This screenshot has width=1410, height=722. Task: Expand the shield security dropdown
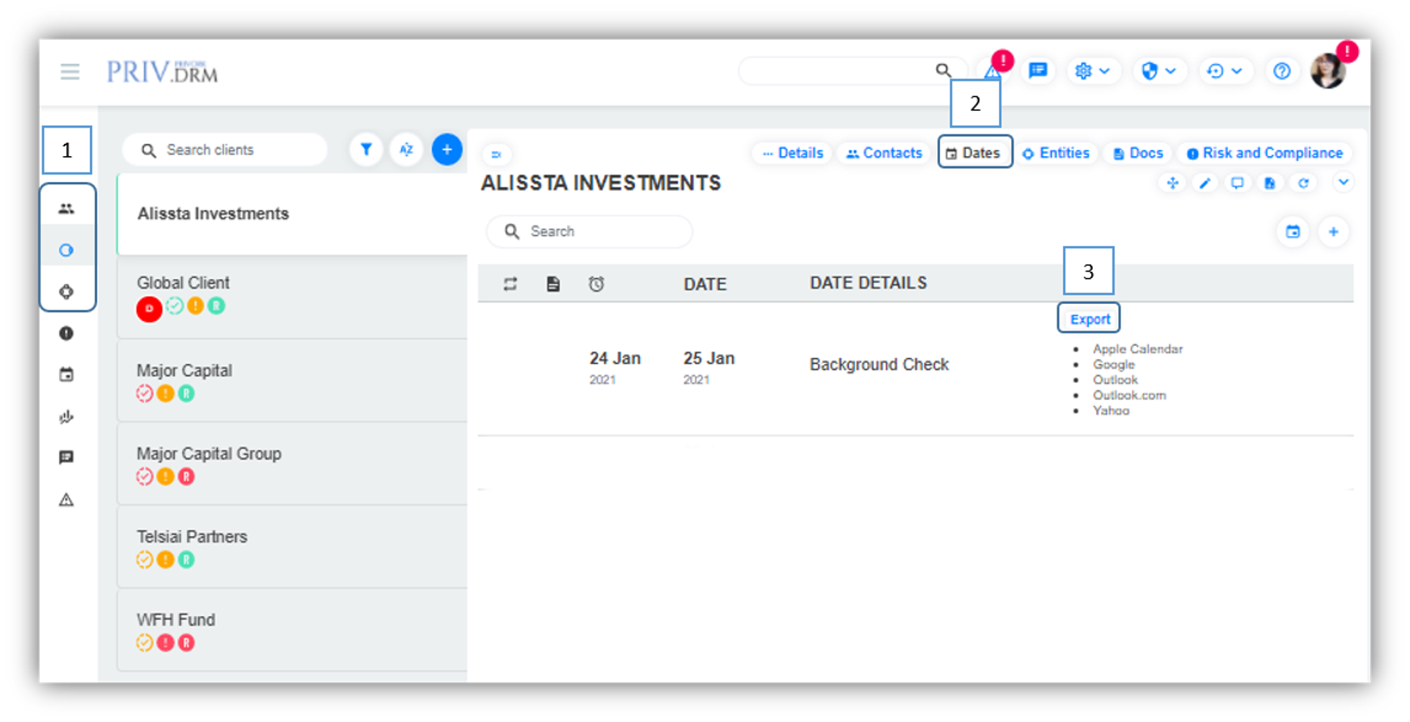tap(1158, 71)
